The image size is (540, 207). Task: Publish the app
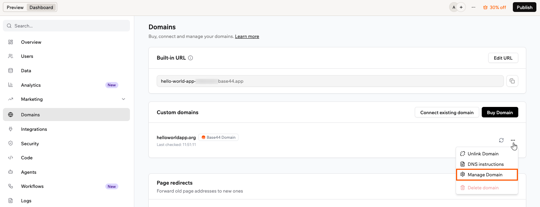point(524,7)
